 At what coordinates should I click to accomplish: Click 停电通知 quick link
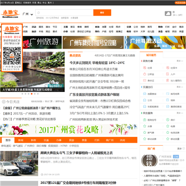(6, 146)
